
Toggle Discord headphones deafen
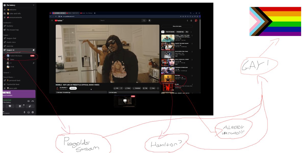click(29, 112)
